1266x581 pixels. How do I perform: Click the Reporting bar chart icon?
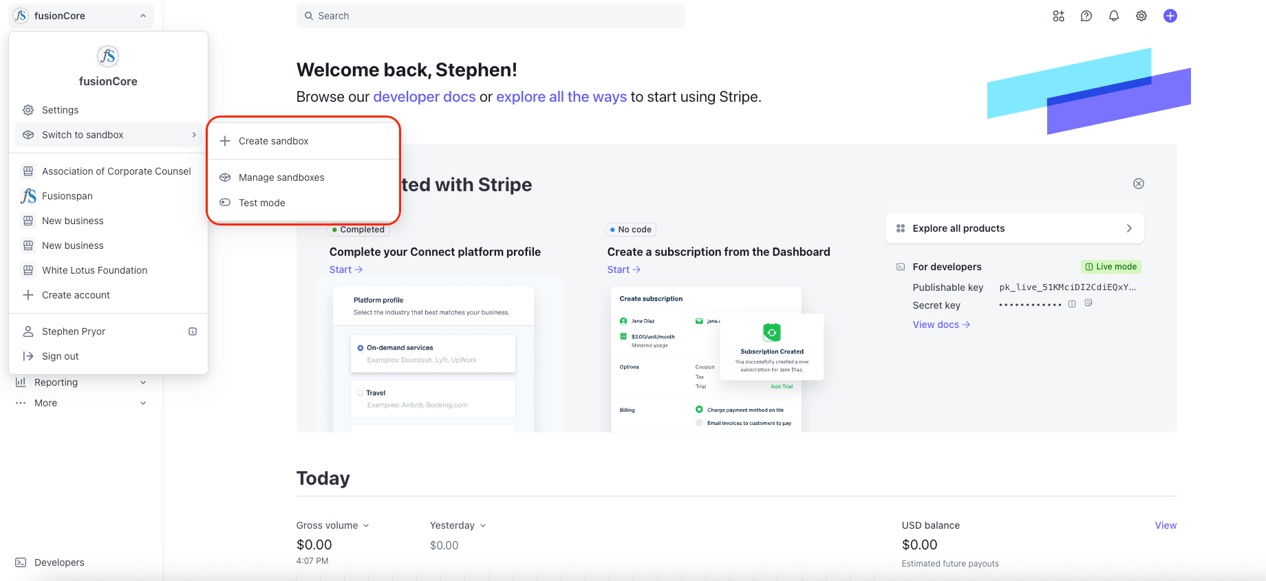point(21,382)
